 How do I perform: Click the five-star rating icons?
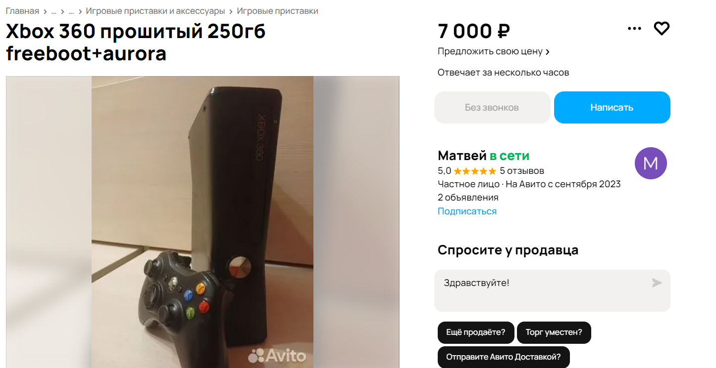pos(475,171)
